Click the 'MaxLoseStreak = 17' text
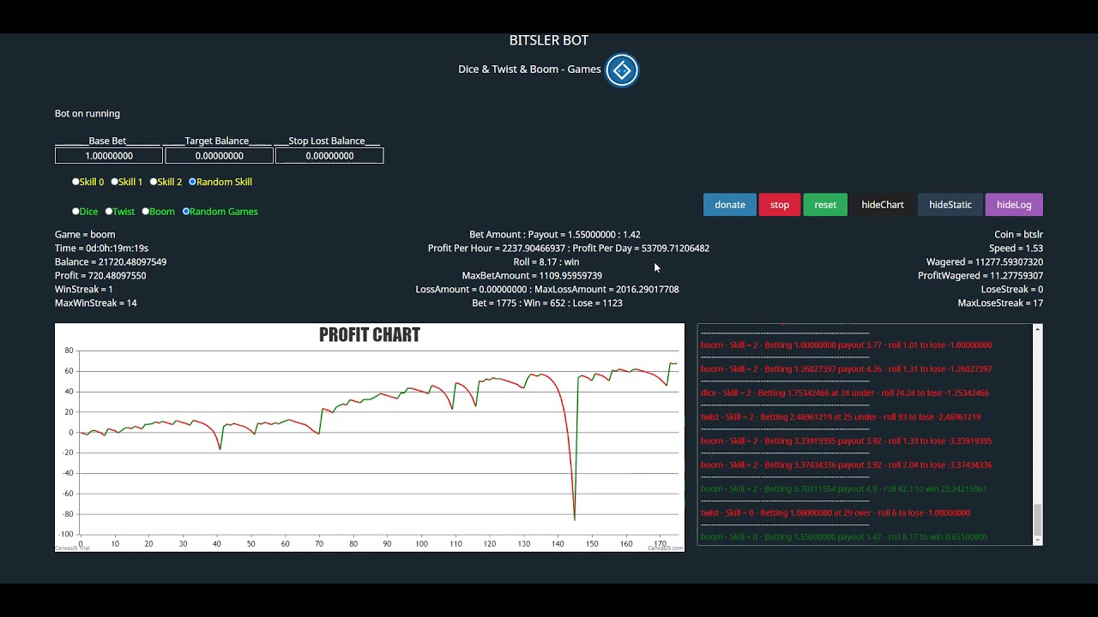 coord(1000,303)
